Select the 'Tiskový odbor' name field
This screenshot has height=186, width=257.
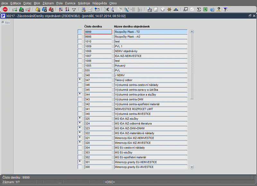151,80
